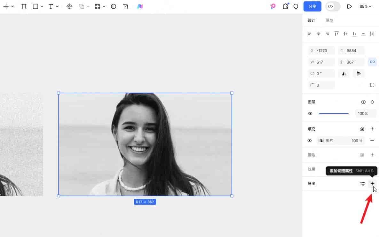Click the blue 分享 share button

pos(312,6)
